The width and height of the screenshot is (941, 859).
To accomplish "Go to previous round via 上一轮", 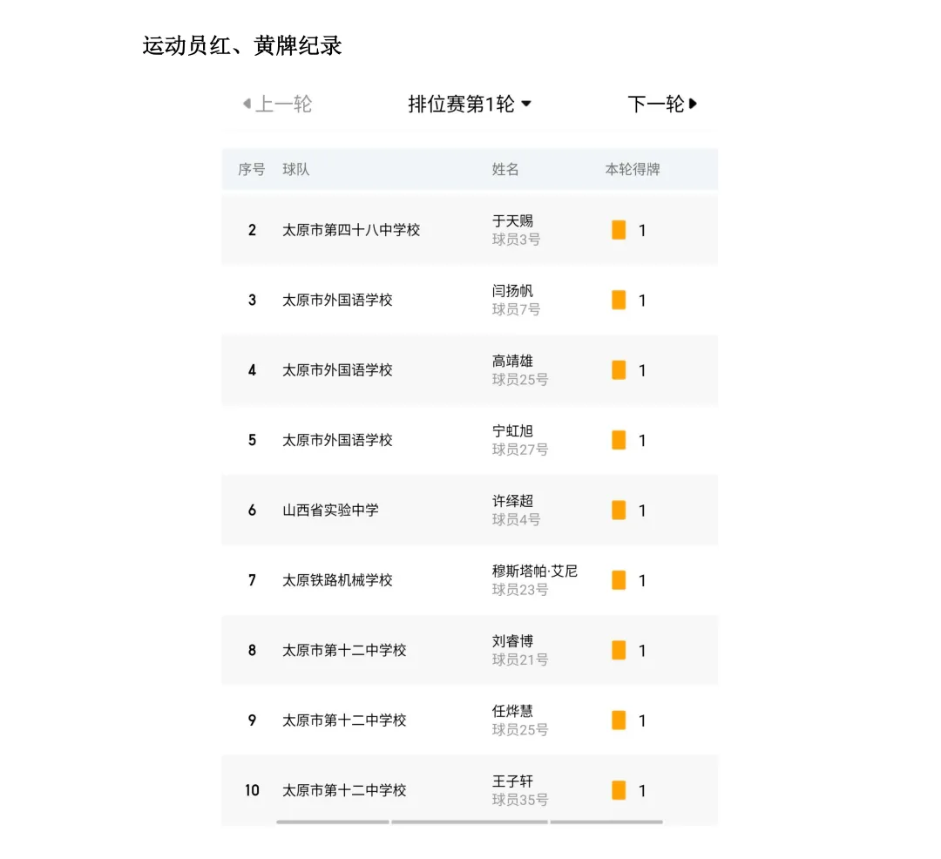I will click(x=277, y=105).
